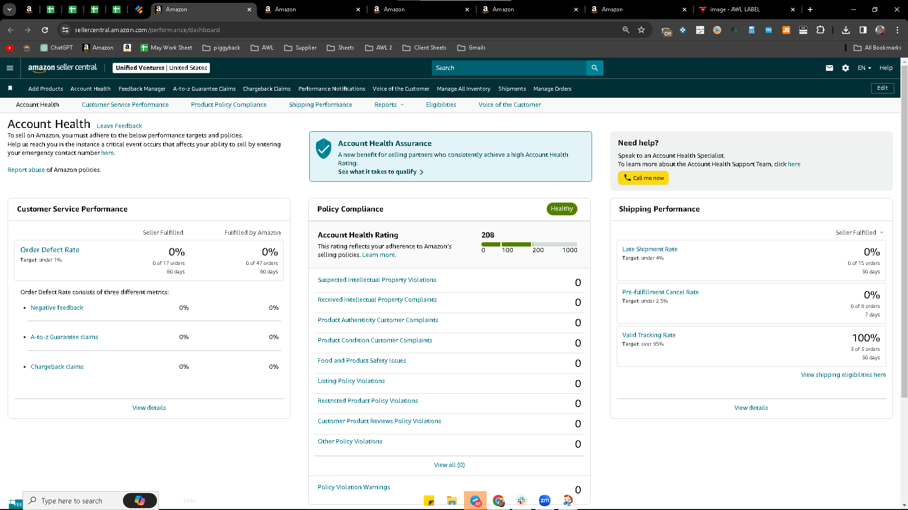The image size is (908, 510).
Task: Open a new Chrome tab with plus button
Action: point(810,9)
